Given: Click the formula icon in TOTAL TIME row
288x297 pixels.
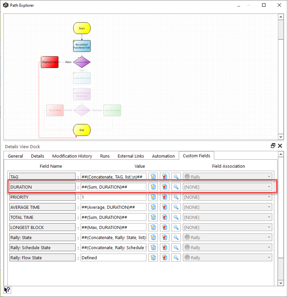Looking at the screenshot, I should coord(164,217).
